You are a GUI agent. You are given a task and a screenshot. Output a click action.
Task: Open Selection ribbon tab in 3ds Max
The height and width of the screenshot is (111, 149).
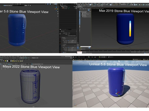(x=89, y=6)
